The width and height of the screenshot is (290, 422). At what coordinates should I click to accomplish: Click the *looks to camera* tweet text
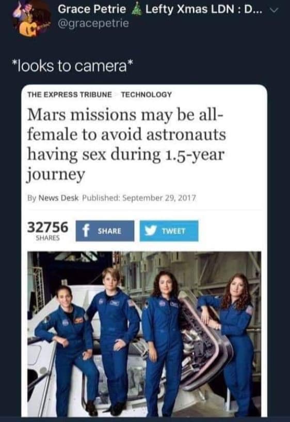click(72, 66)
